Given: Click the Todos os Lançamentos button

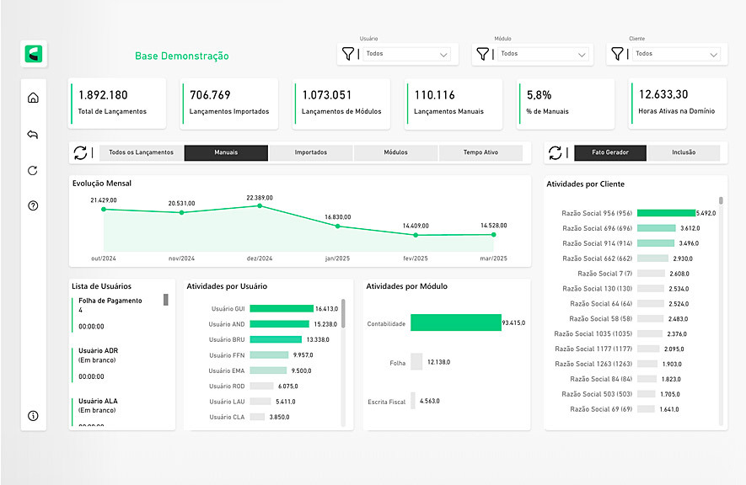Looking at the screenshot, I should click(141, 152).
